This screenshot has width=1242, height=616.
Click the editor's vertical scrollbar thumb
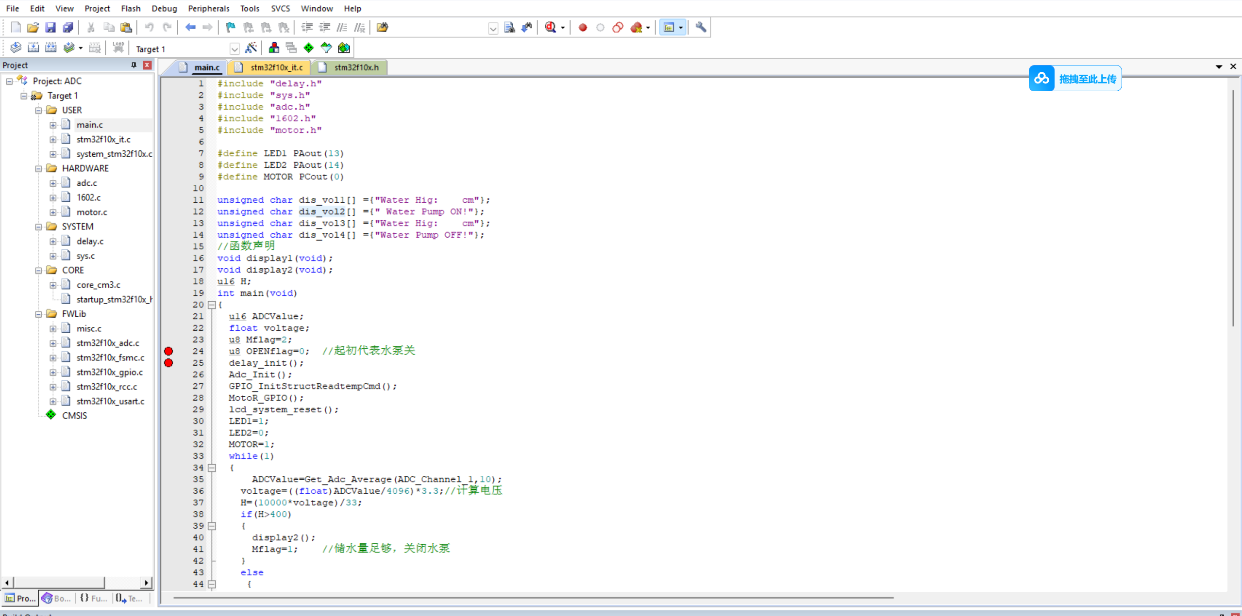pos(1233,208)
